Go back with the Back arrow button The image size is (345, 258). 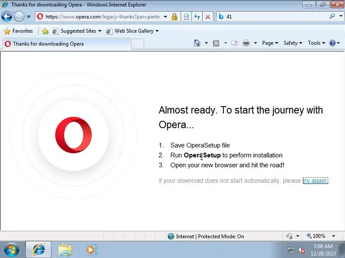click(x=6, y=16)
